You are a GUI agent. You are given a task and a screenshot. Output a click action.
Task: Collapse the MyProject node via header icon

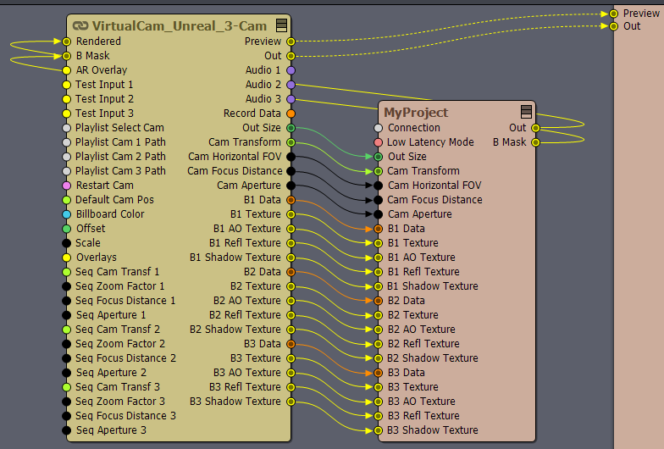tap(526, 112)
